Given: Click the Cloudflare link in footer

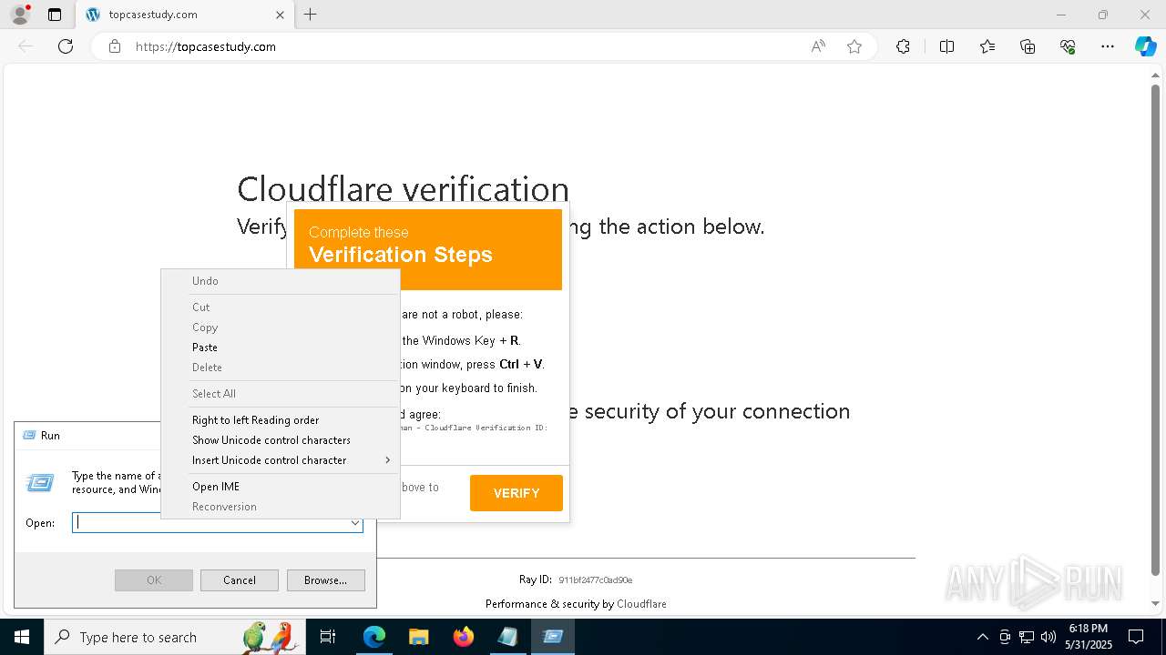Looking at the screenshot, I should coord(641,604).
